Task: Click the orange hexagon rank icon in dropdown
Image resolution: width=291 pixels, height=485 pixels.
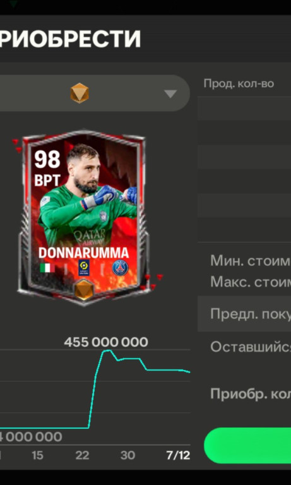Action: tap(80, 93)
